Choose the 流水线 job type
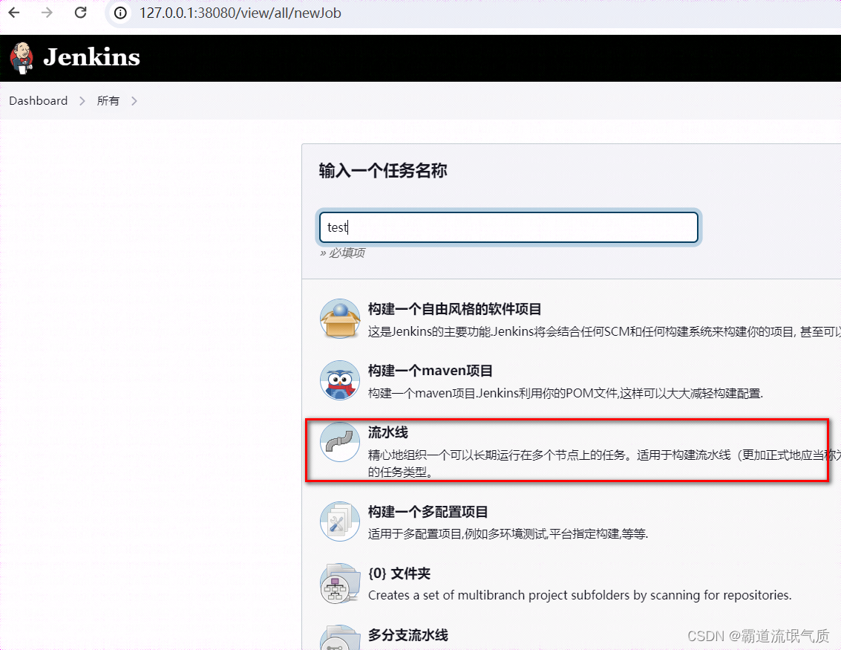 [387, 432]
